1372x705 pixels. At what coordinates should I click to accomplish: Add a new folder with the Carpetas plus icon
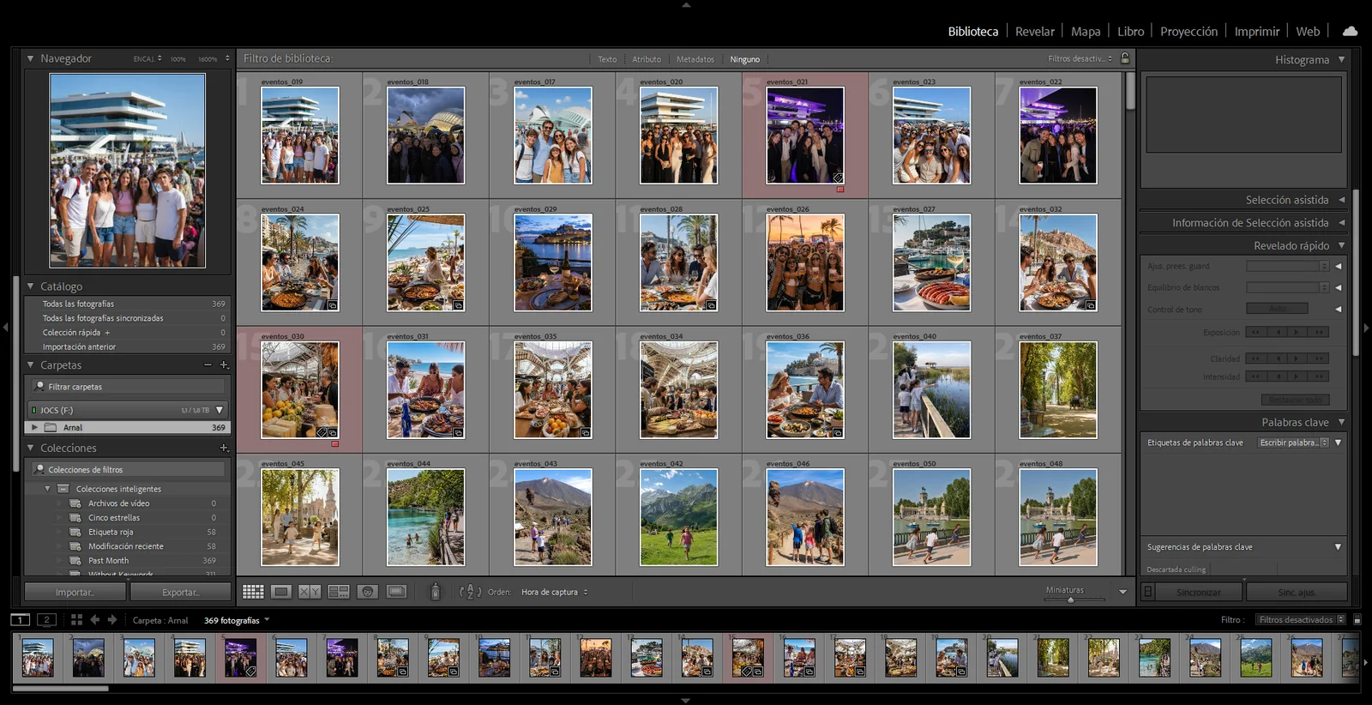[224, 365]
